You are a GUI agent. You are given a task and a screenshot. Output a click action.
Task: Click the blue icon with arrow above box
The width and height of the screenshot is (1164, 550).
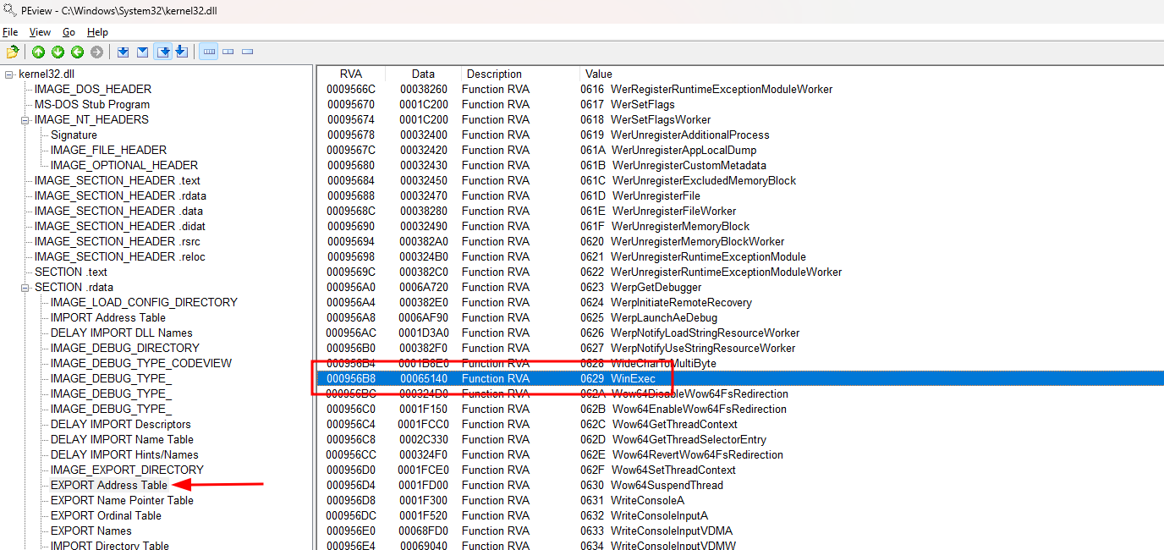[181, 52]
